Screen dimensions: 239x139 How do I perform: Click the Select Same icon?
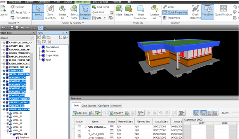(x=74, y=12)
